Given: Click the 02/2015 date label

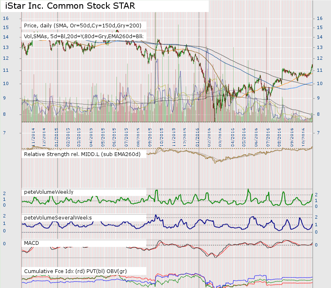Looking at the screenshot, I should coord(68,137).
